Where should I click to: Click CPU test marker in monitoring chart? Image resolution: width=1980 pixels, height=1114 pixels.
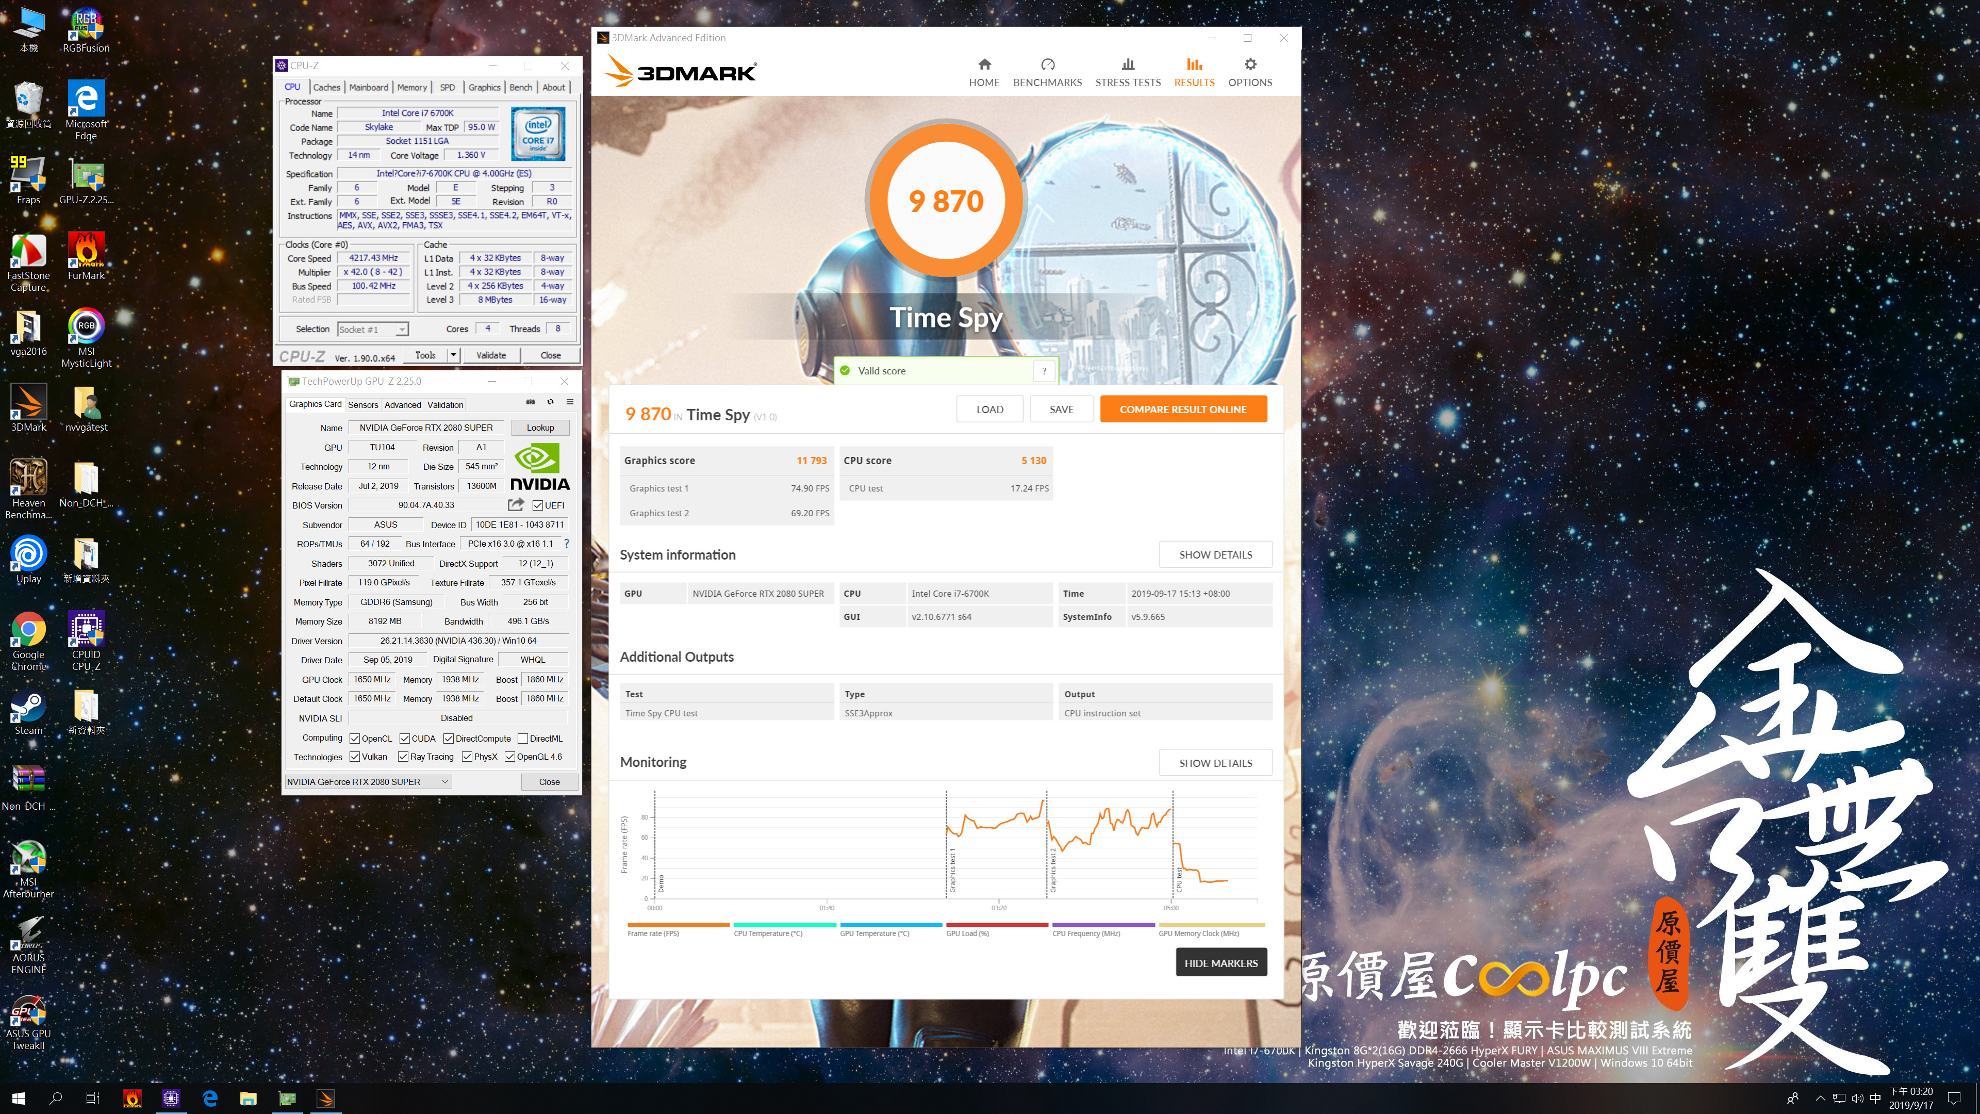click(1179, 879)
